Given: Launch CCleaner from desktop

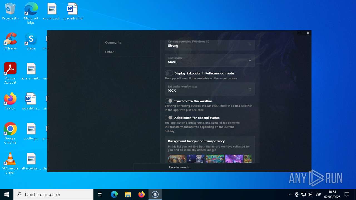Looking at the screenshot, I should coord(10,42).
